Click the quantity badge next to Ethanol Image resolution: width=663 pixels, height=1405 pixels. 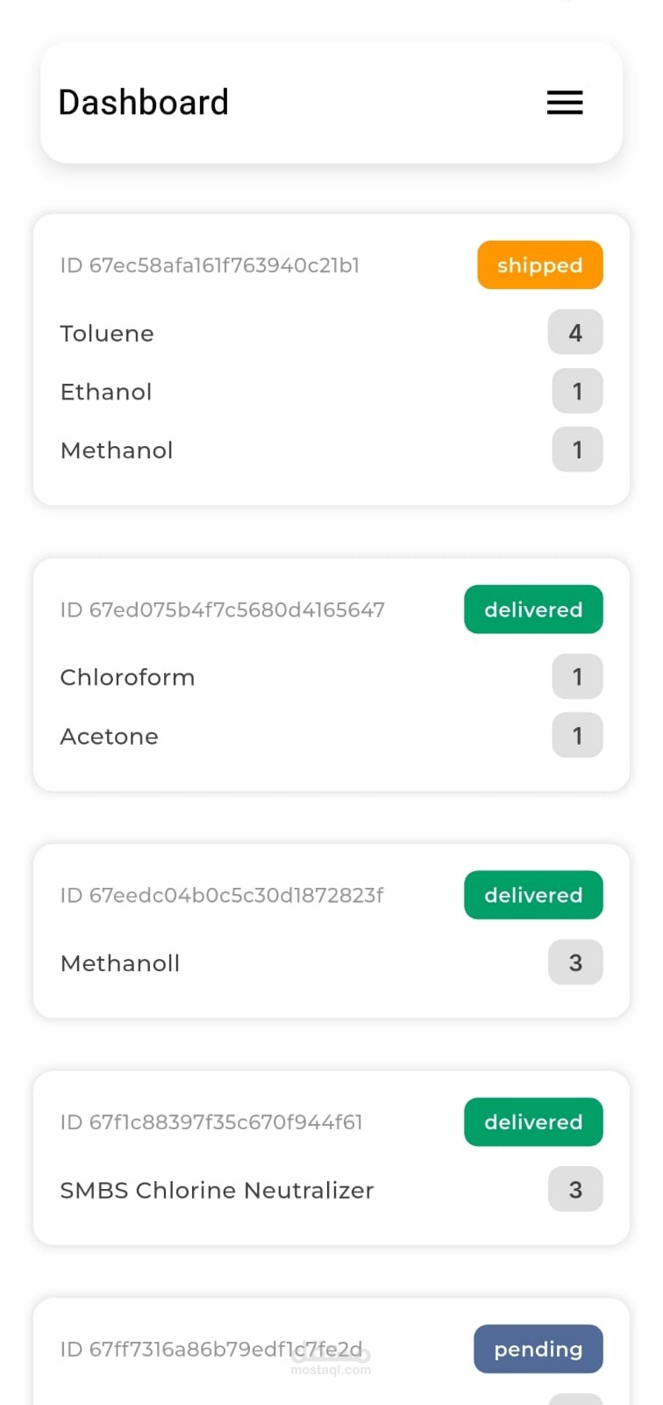click(x=577, y=392)
